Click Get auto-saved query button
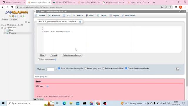Viewport: 188px width, 106px height. [x=72, y=55]
